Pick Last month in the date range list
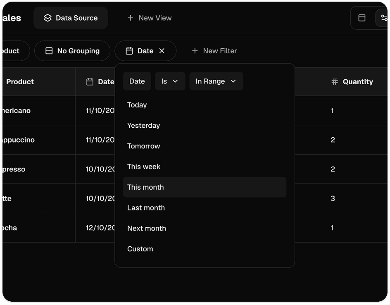 pos(205,208)
